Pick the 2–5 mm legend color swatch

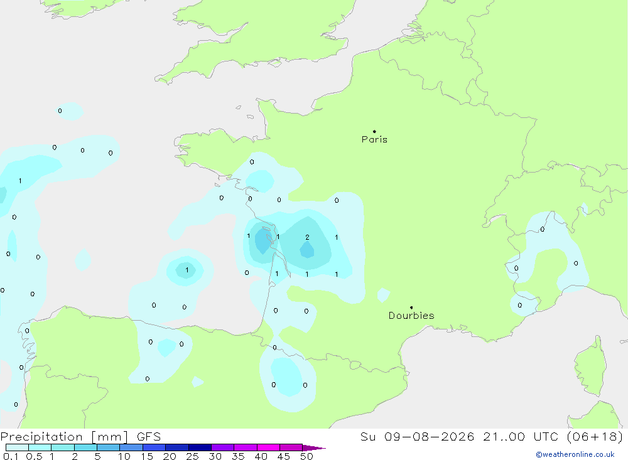85,447
